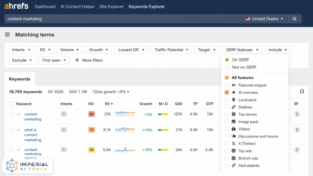Click the Discussions and forums icon
This screenshot has width=313, height=176.
(234, 136)
